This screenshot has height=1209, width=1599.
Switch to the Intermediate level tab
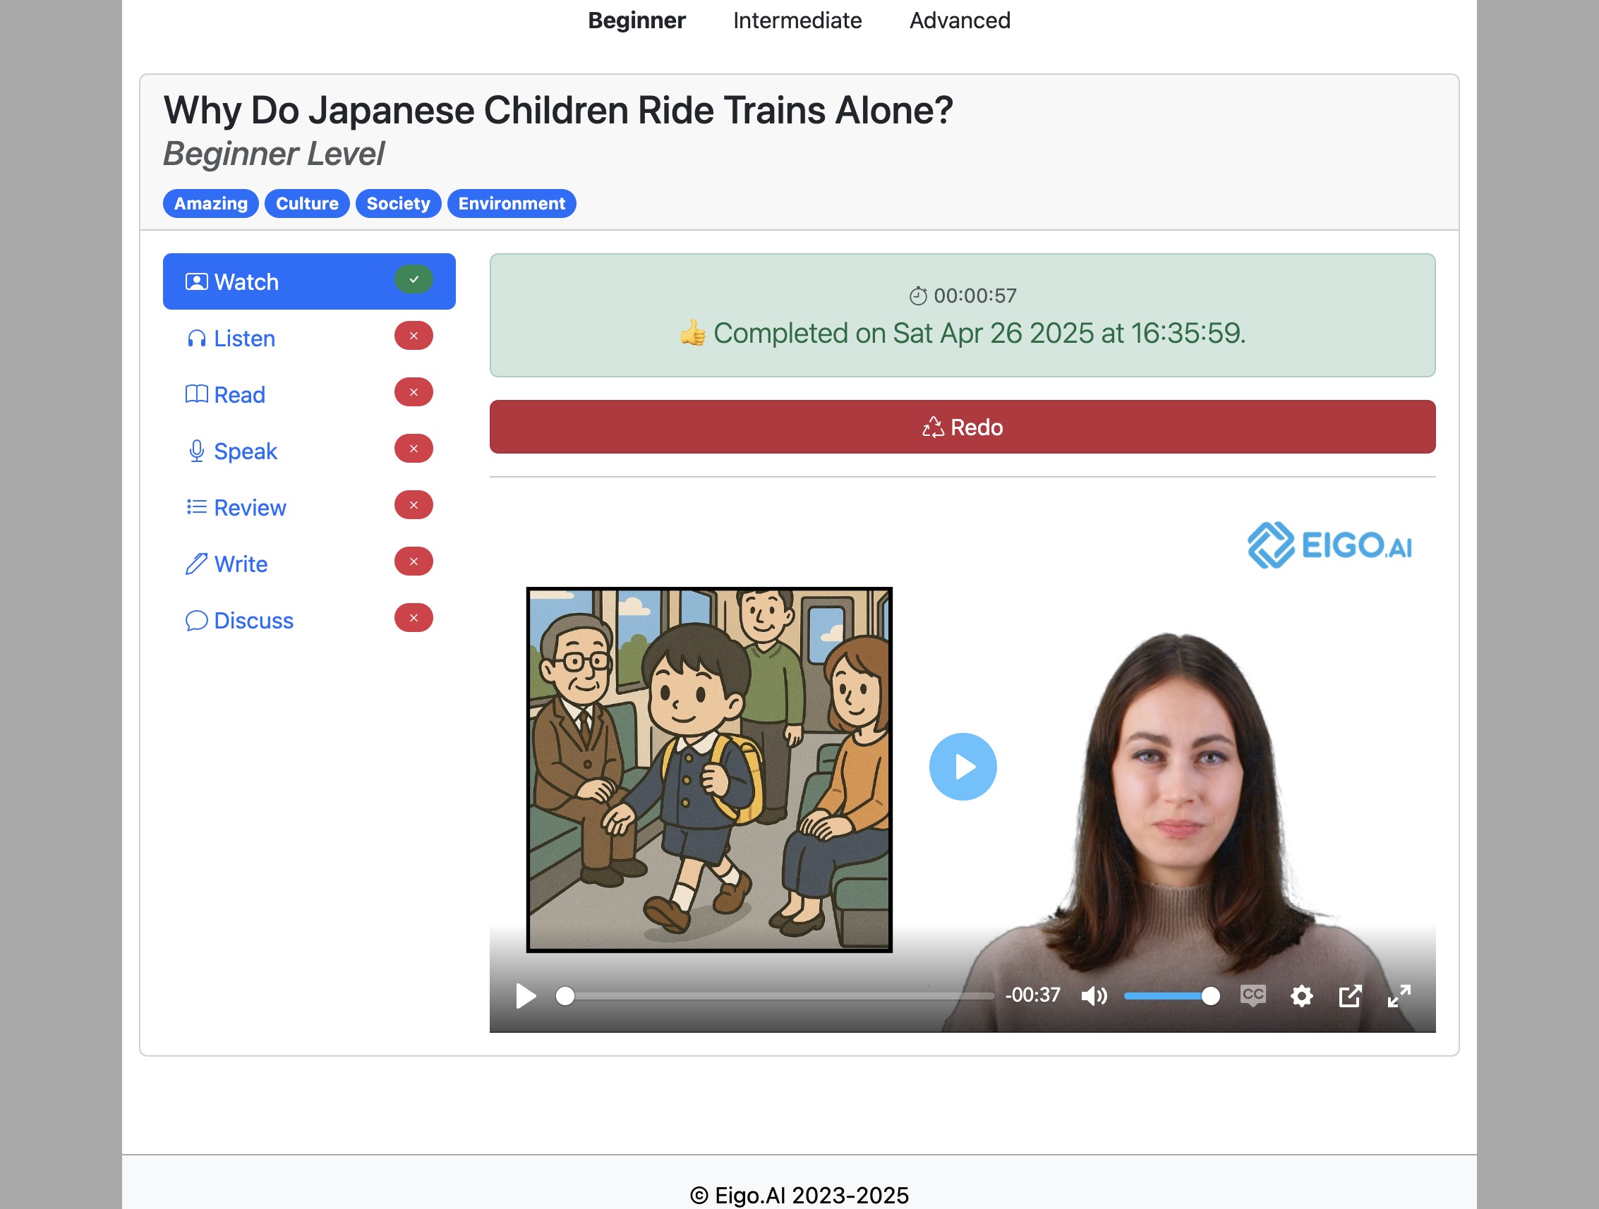[797, 20]
